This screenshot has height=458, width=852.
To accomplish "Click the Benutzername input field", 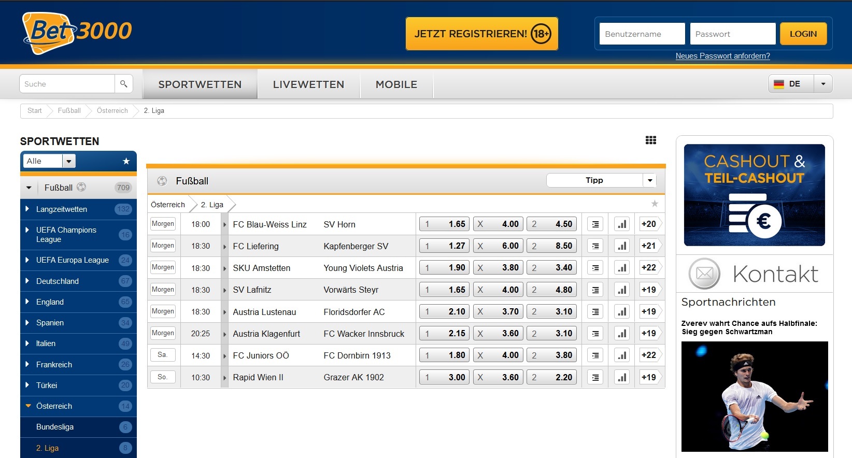I will (x=642, y=34).
